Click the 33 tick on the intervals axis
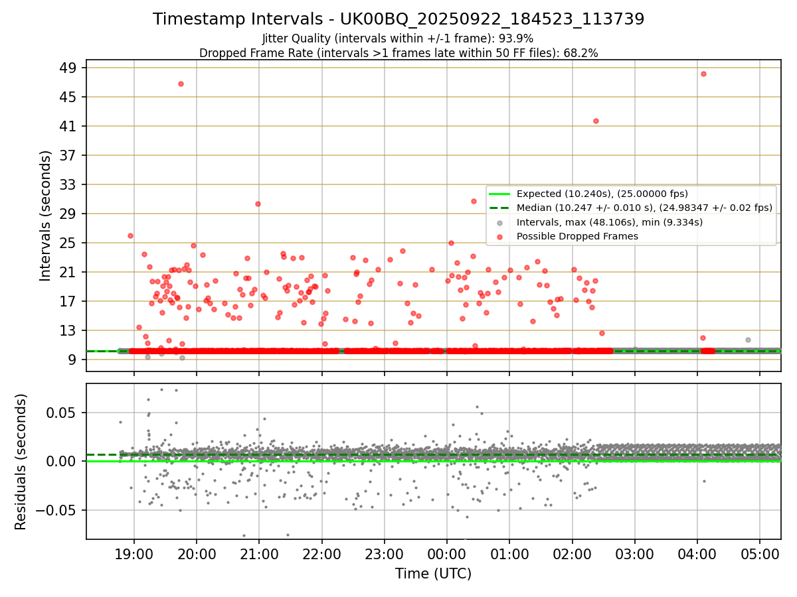 68,184
